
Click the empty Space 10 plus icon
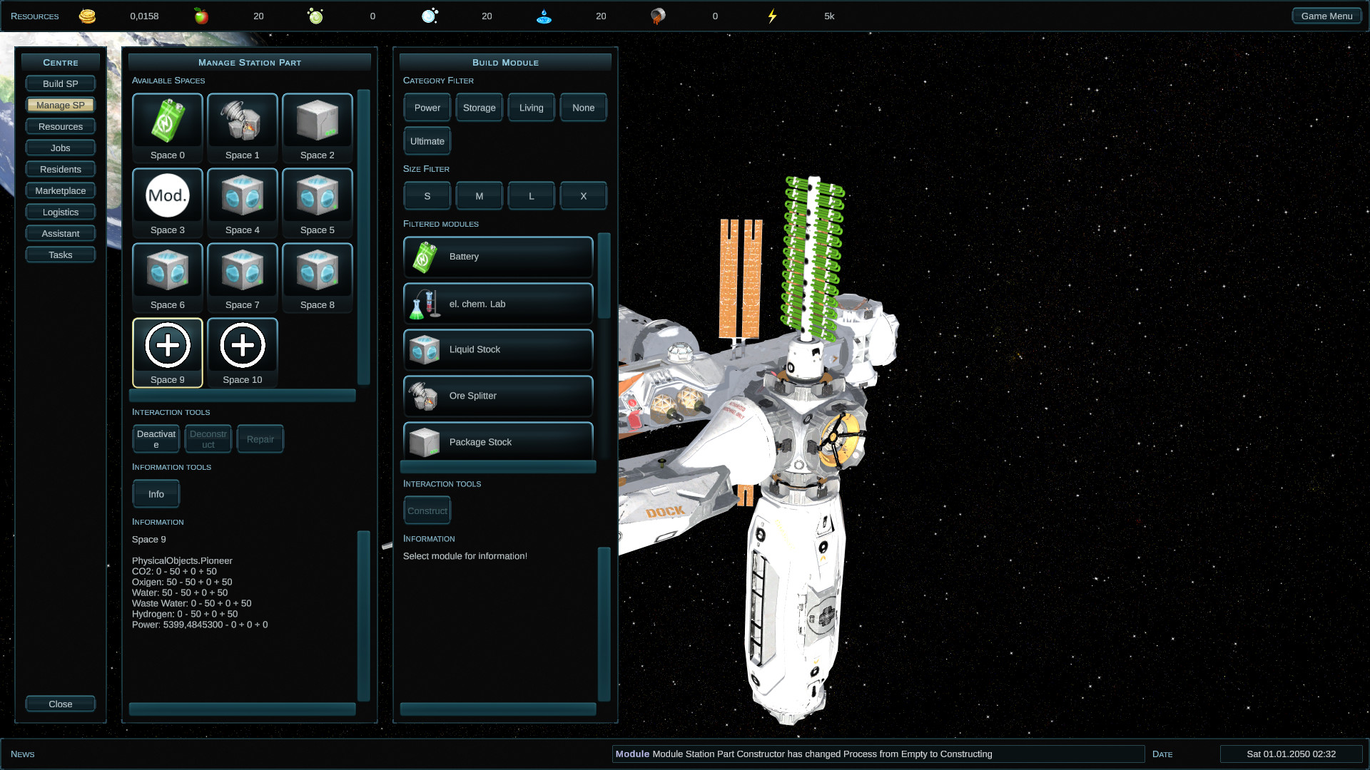pos(243,346)
